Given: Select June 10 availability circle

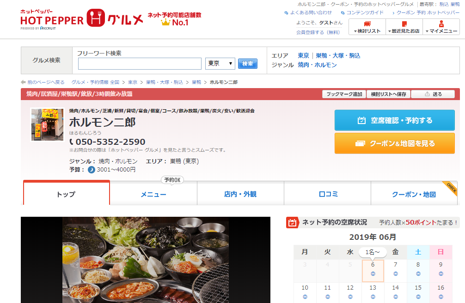Looking at the screenshot, I should (x=305, y=297).
